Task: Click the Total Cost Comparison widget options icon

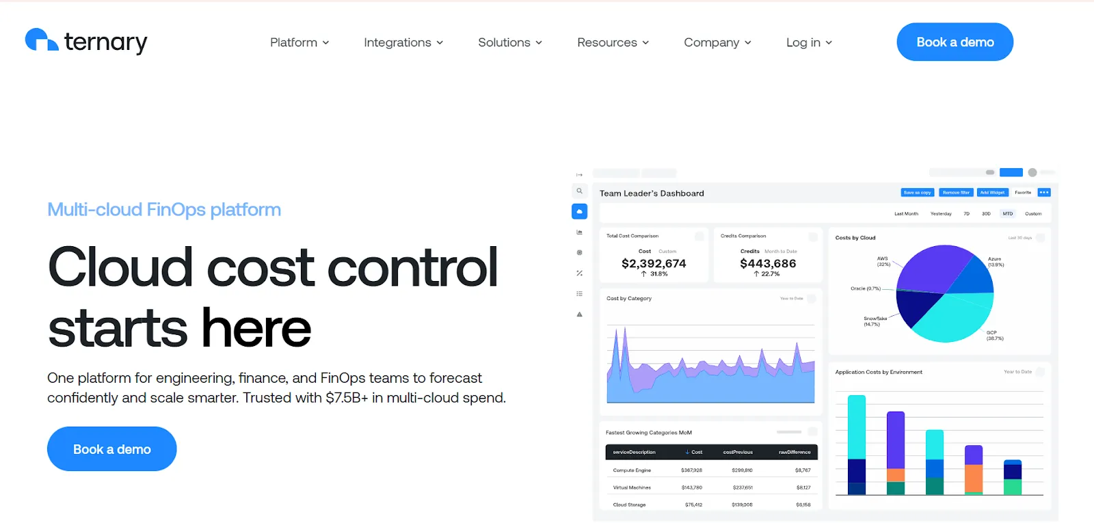Action: point(699,237)
